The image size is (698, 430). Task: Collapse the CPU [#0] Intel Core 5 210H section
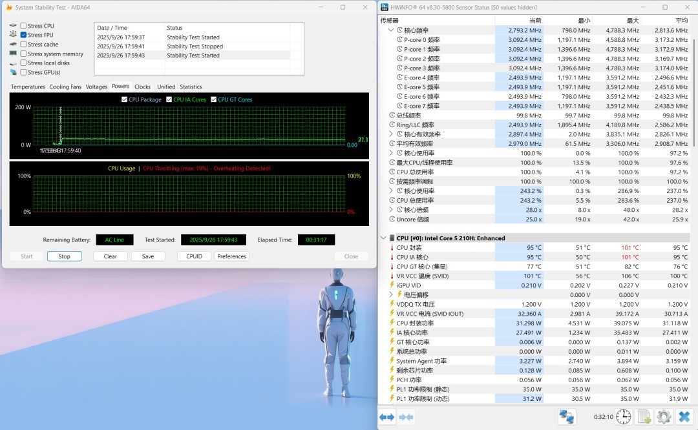[383, 238]
